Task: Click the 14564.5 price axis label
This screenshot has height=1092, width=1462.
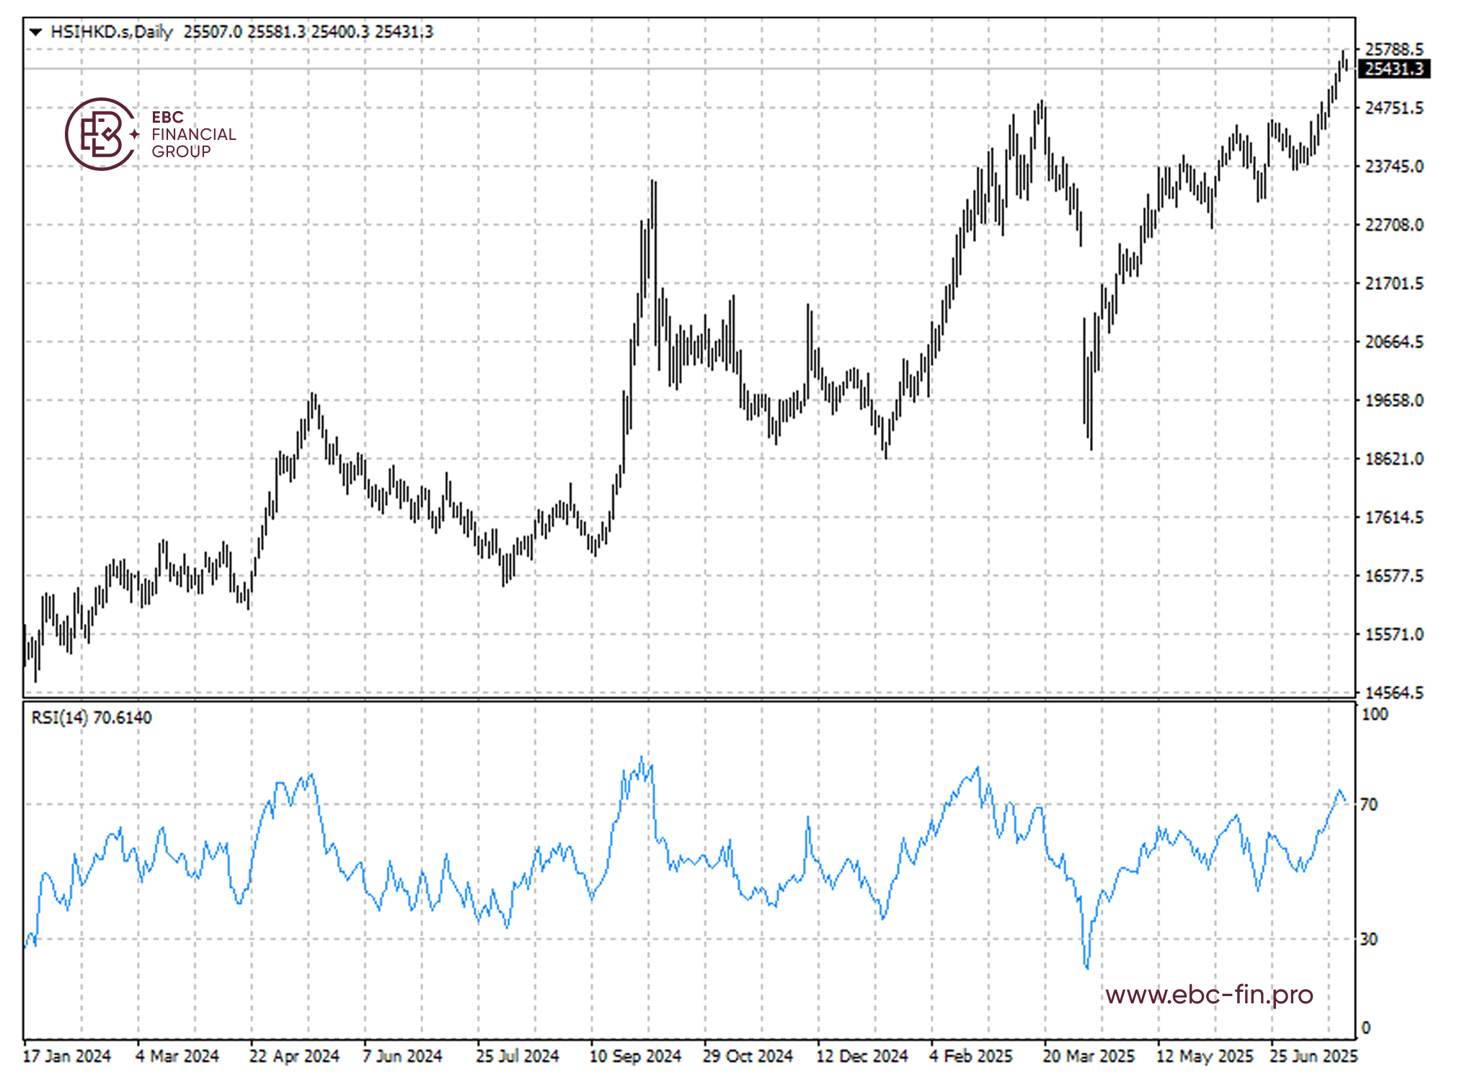Action: [x=1394, y=692]
